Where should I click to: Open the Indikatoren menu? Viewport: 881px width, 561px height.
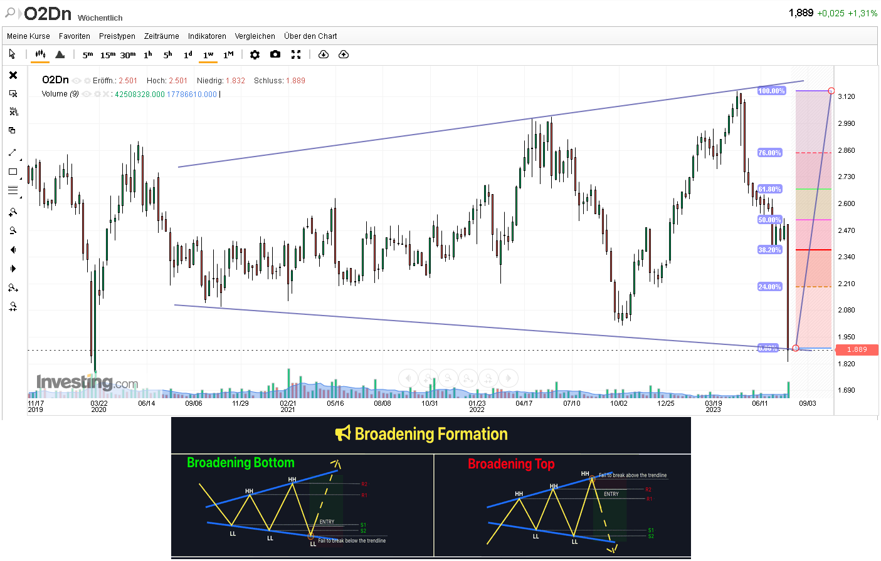207,36
